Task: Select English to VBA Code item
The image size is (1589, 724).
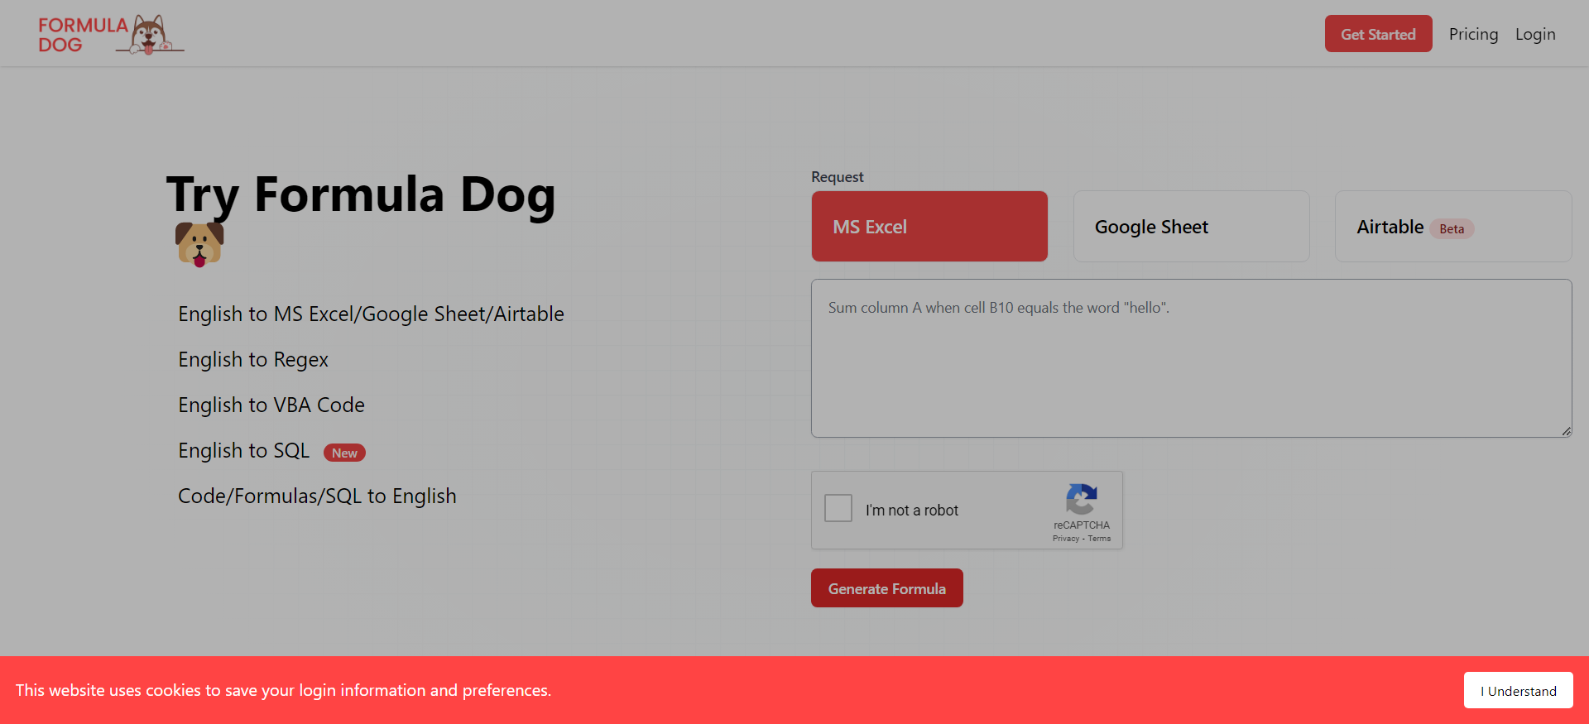Action: point(271,405)
